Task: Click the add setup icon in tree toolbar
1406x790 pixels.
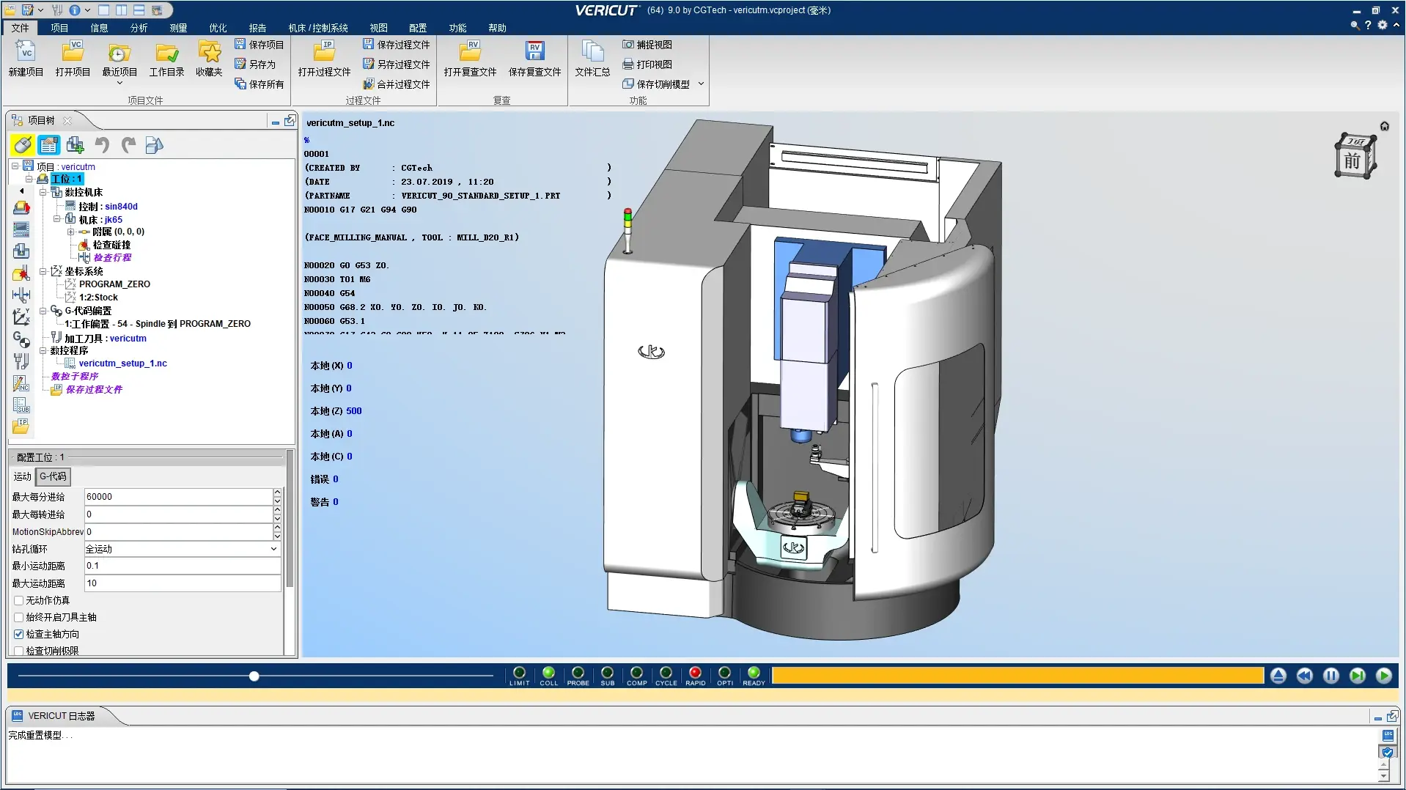Action: tap(75, 145)
